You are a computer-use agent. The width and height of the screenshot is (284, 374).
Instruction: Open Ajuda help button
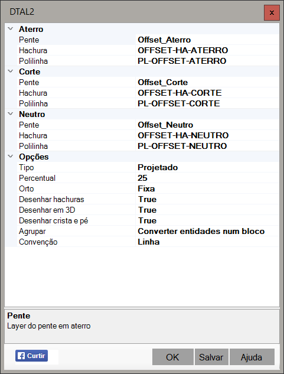(252, 357)
